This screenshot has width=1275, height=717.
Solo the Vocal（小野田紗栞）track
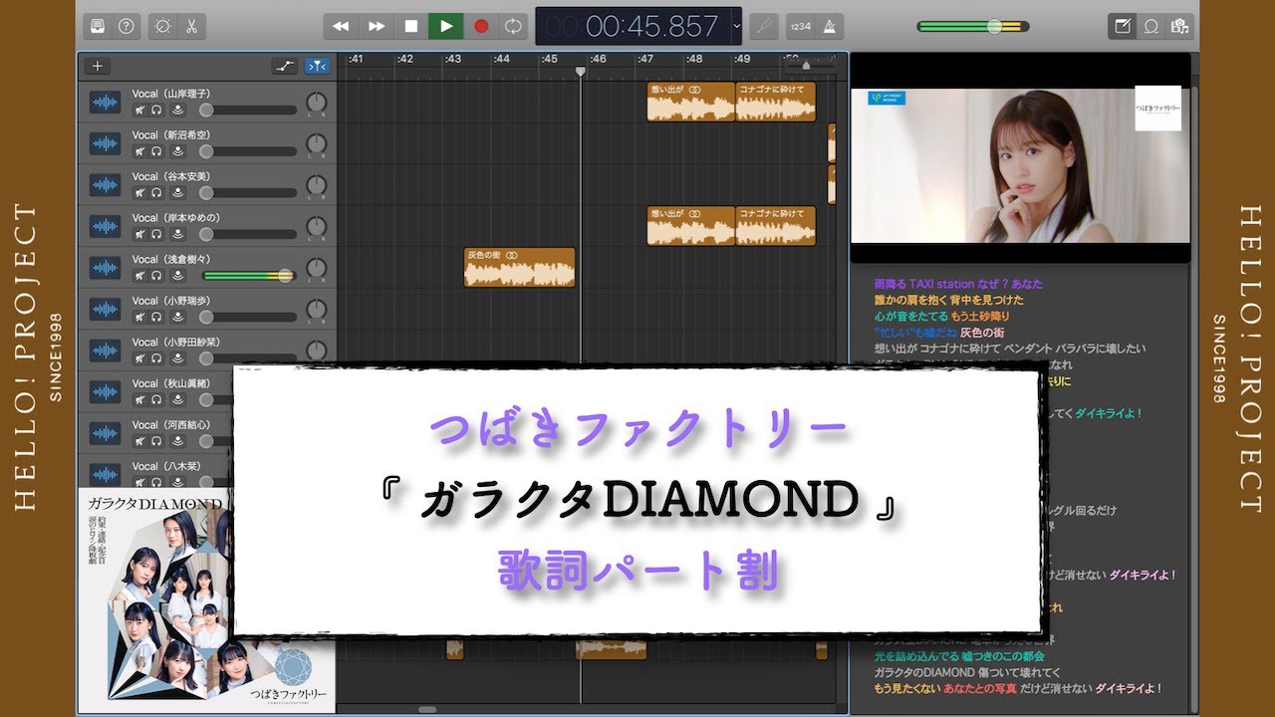tap(156, 358)
